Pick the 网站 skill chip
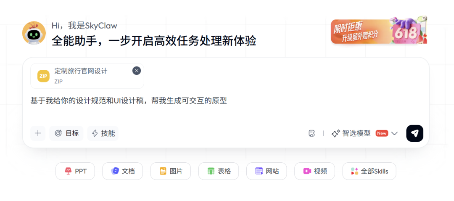454x201 pixels. pyautogui.click(x=267, y=171)
